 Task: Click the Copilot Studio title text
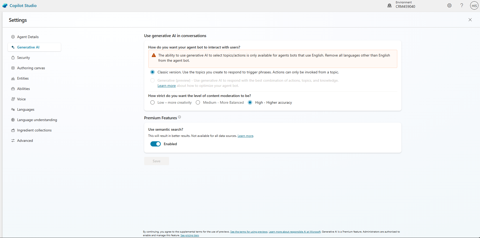pos(23,5)
